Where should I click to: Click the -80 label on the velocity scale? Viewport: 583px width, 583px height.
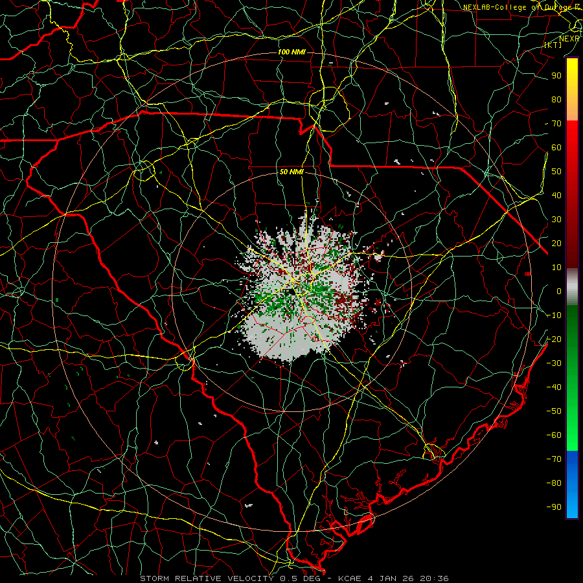coord(554,483)
